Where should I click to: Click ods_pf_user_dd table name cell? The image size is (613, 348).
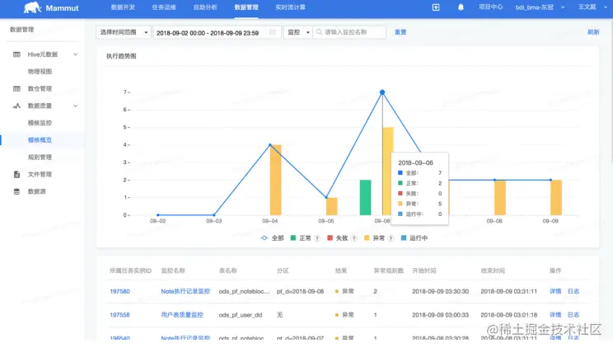tap(241, 315)
